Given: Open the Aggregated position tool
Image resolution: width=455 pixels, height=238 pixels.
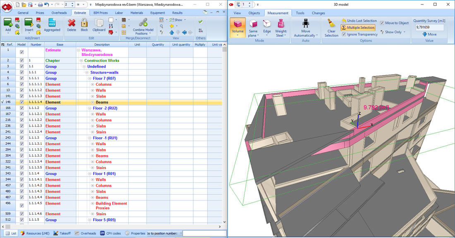Looking at the screenshot, I should (52, 25).
